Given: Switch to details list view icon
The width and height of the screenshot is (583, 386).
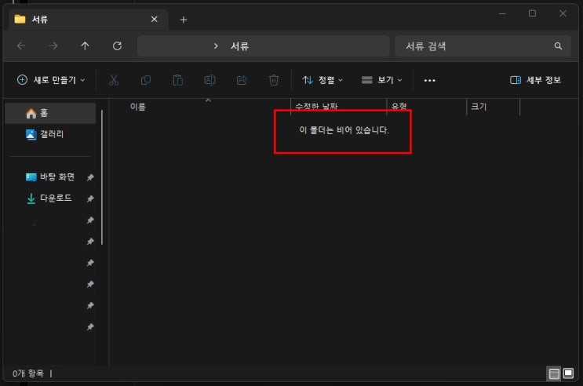Looking at the screenshot, I should pyautogui.click(x=554, y=373).
